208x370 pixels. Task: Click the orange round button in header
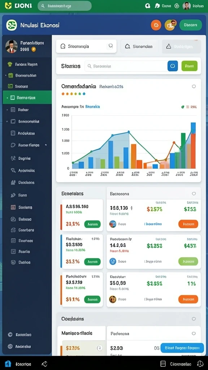pyautogui.click(x=156, y=25)
